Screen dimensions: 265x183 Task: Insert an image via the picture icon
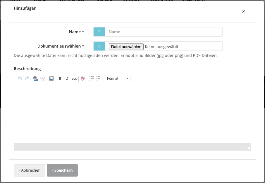pyautogui.click(x=51, y=79)
